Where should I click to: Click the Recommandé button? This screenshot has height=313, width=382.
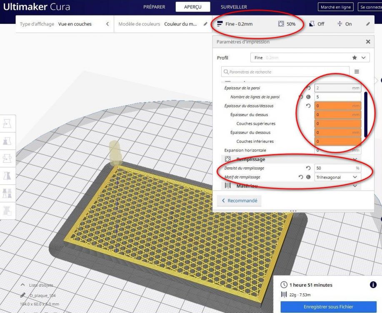(x=239, y=201)
